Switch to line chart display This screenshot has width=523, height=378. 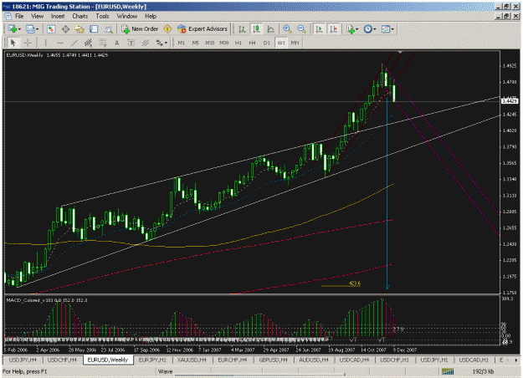tap(270, 29)
